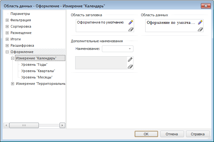Collapse the Оформление tree node
Viewport: 214px width, 142px height.
(x=7, y=52)
